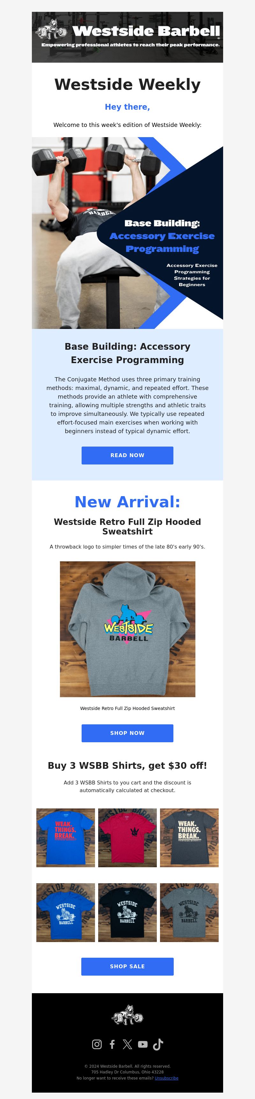Select the black Westside Barbell bulldog shirt
Viewport: 255px width, 1099px height.
pos(127,913)
